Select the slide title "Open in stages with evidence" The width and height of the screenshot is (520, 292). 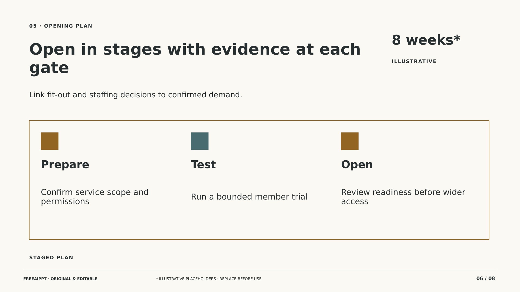(195, 58)
